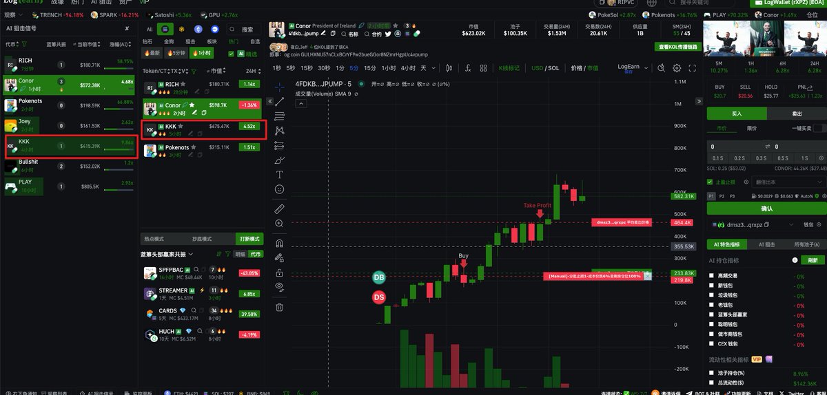Image resolution: width=827 pixels, height=395 pixels.
Task: Check the 老钱包 indicator checkbox
Action: click(712, 305)
